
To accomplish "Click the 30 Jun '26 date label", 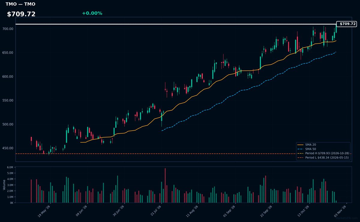I will click(118, 211).
